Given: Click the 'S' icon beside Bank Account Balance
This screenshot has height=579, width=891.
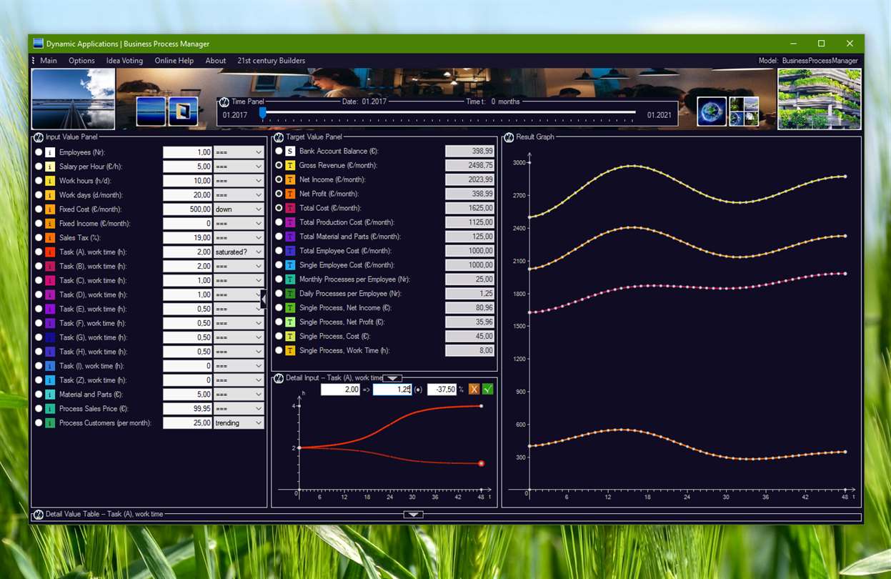Looking at the screenshot, I should coord(290,152).
